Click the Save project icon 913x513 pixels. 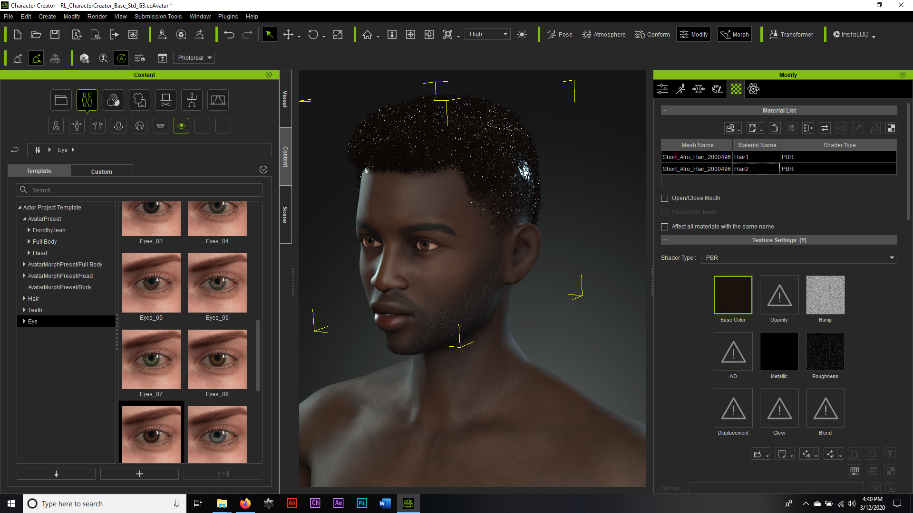point(55,35)
